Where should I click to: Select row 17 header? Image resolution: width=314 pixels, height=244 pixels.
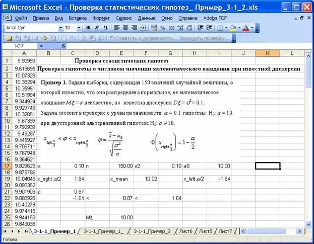tap(7, 166)
